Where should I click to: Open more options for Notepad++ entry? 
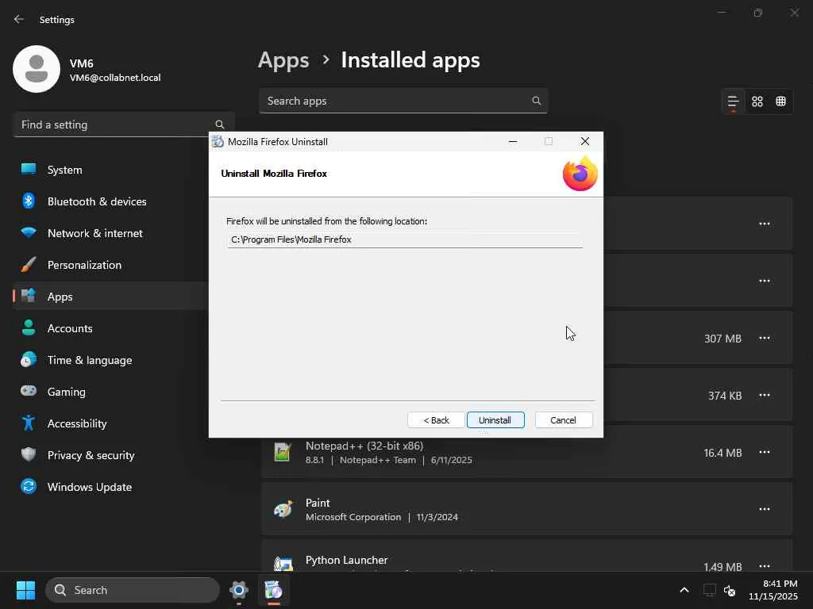tap(765, 452)
